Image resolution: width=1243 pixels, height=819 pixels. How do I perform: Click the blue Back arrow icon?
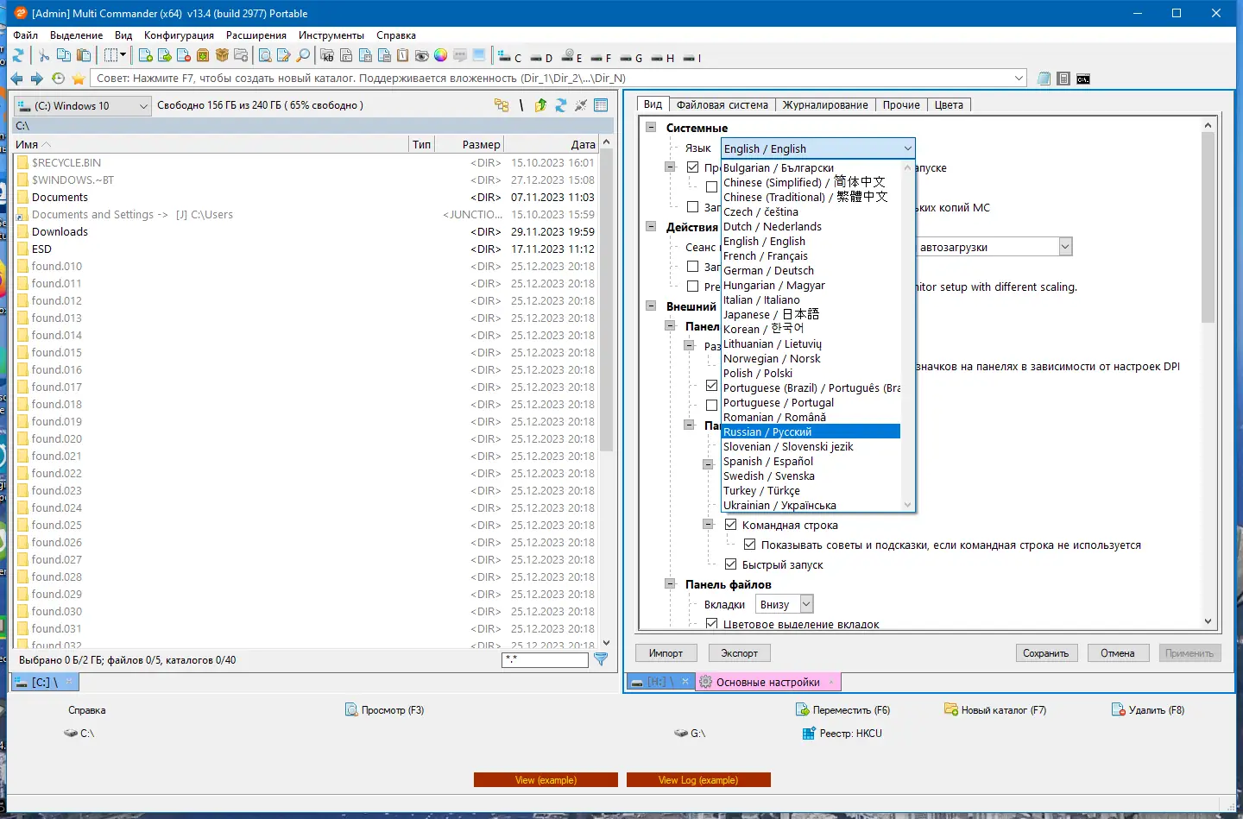(x=16, y=79)
